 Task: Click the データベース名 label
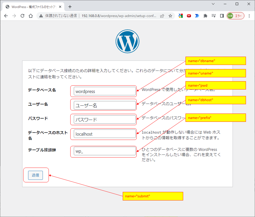coord(42,90)
